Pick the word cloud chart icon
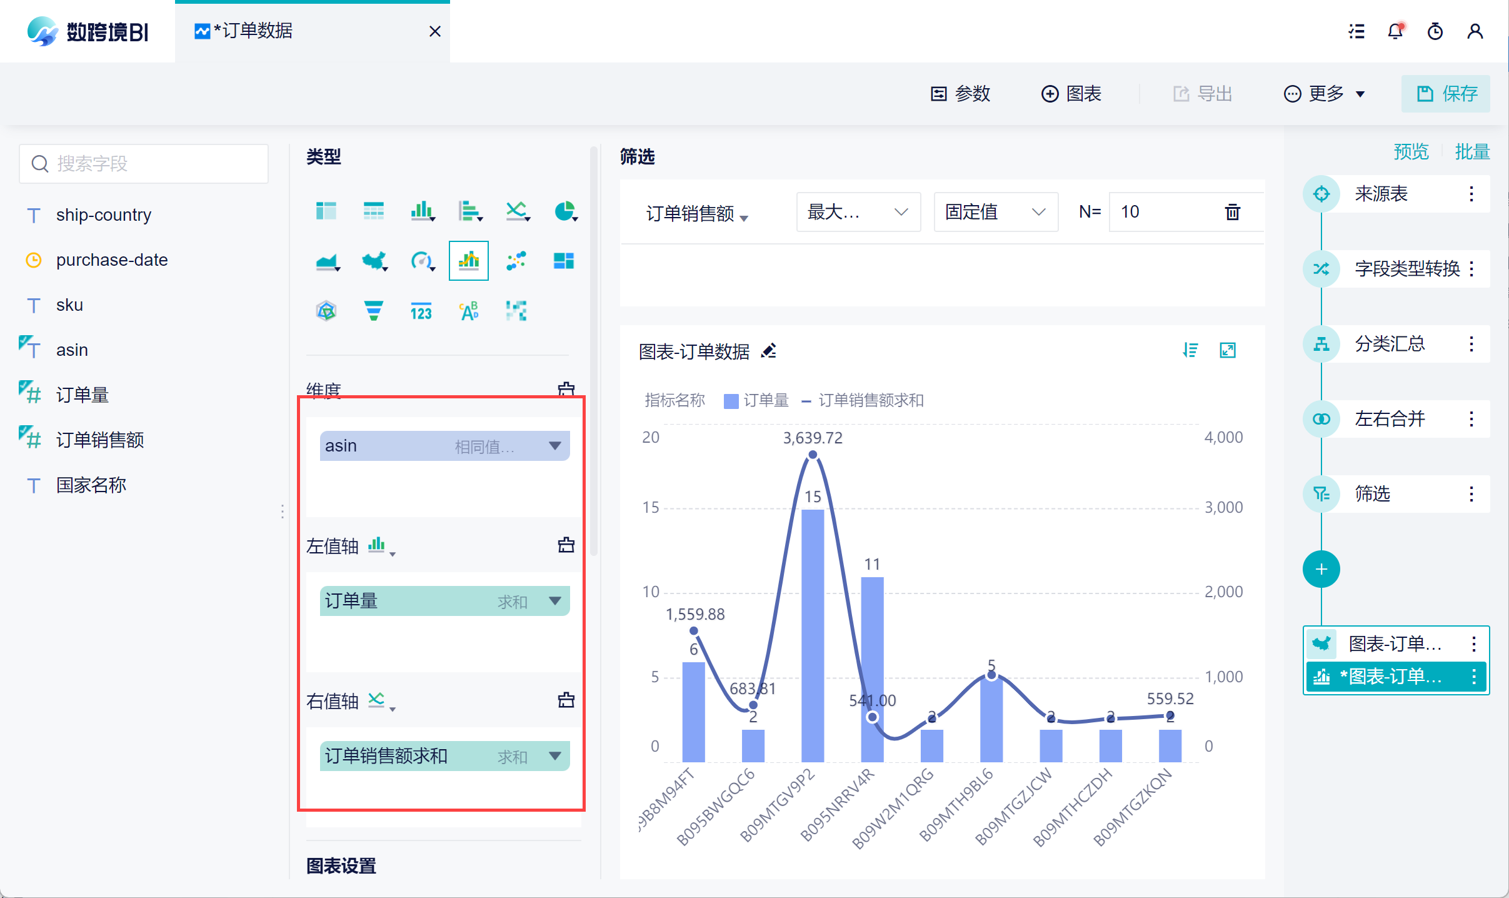This screenshot has height=898, width=1509. pyautogui.click(x=469, y=311)
